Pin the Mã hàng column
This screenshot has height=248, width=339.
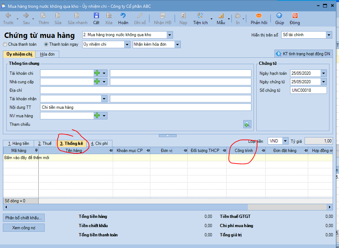[x=35, y=151]
